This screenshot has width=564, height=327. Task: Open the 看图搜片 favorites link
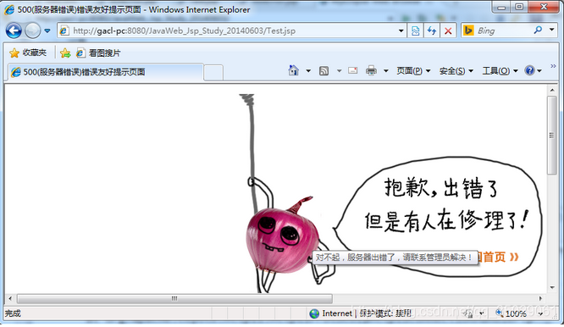point(98,53)
